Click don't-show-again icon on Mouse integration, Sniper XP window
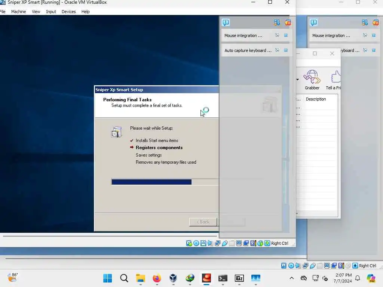 277,36
